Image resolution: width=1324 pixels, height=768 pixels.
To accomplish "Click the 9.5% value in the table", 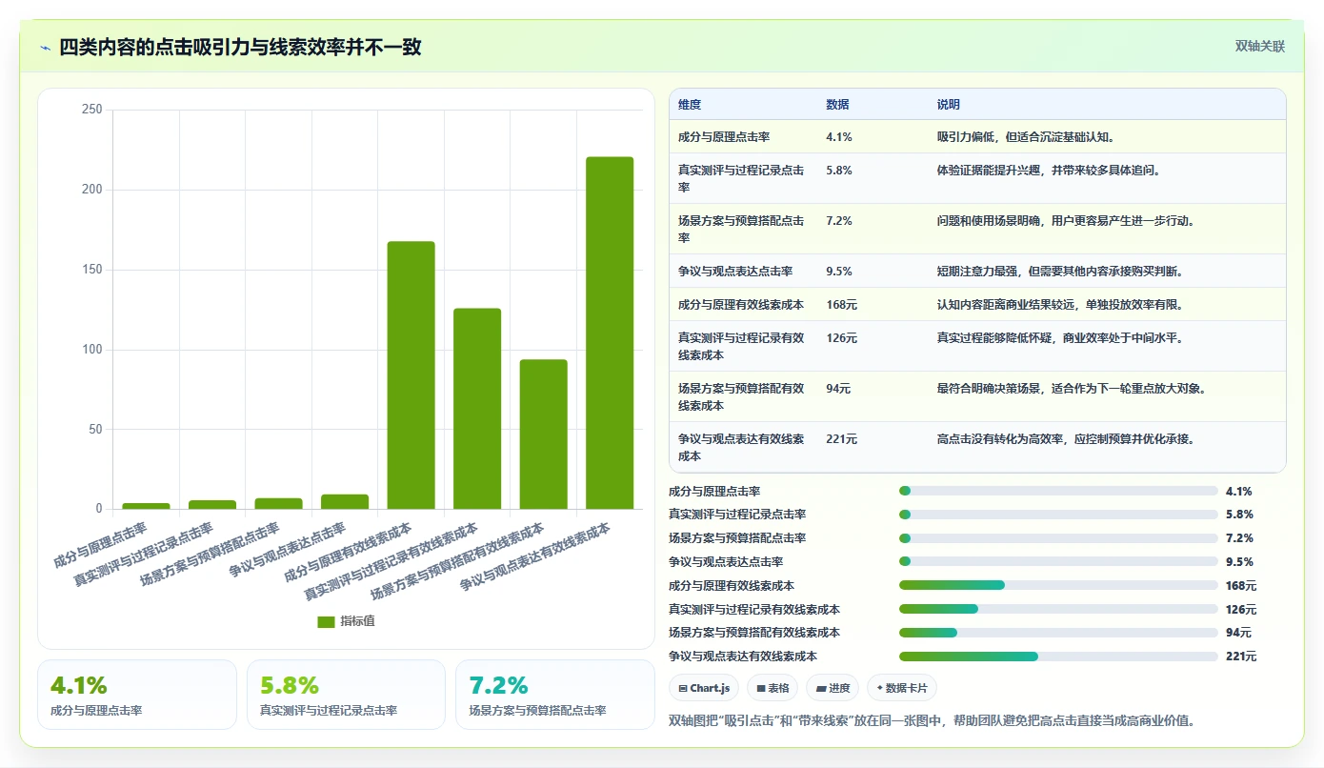I will point(839,272).
